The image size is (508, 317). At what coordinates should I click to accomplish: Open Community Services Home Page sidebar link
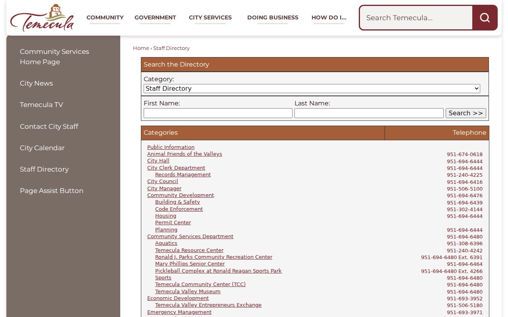click(x=54, y=57)
